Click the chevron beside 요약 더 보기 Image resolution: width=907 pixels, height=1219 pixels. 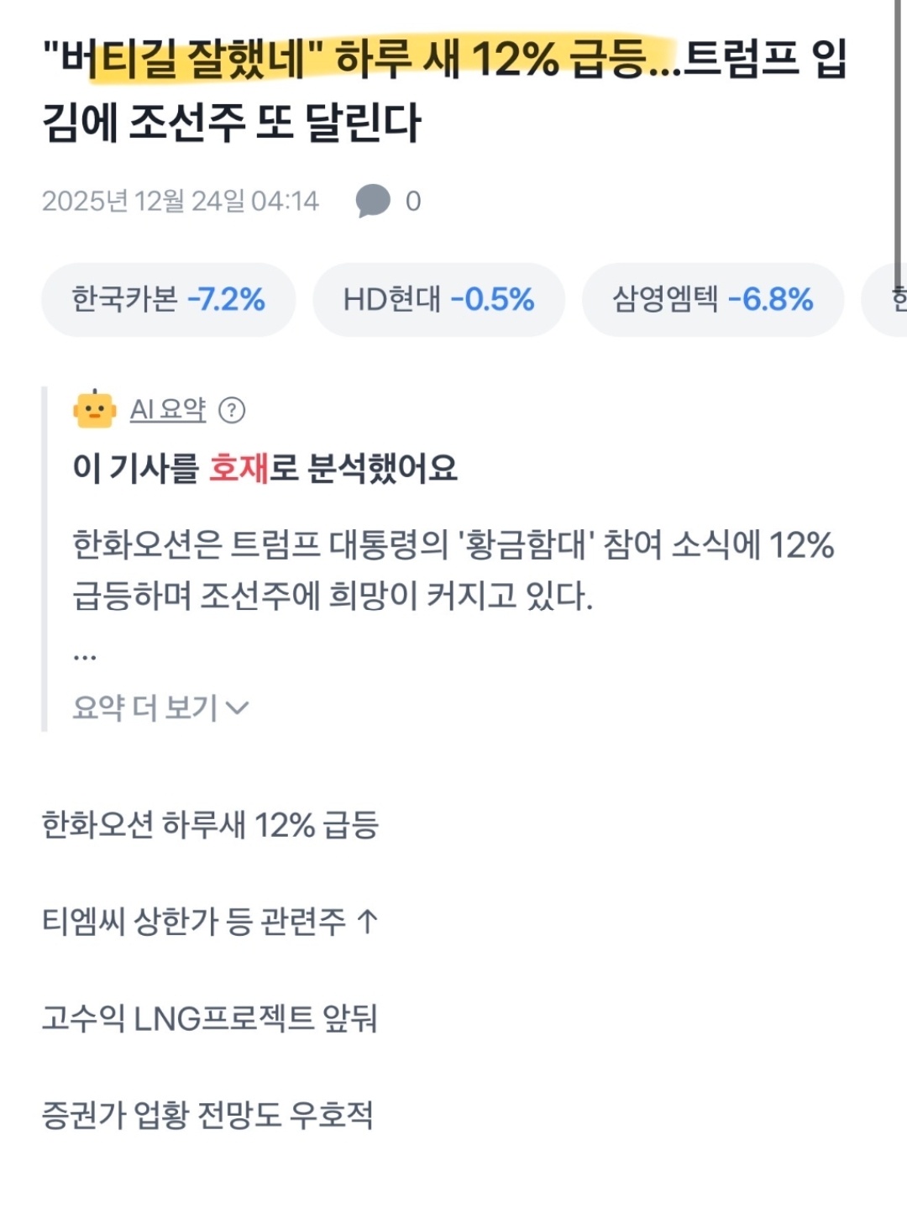239,708
